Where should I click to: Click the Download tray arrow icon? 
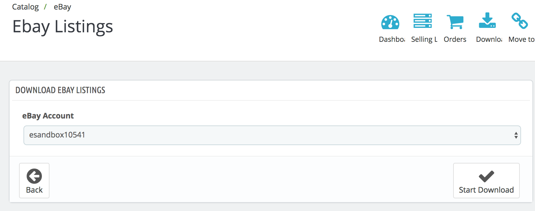[x=487, y=20]
